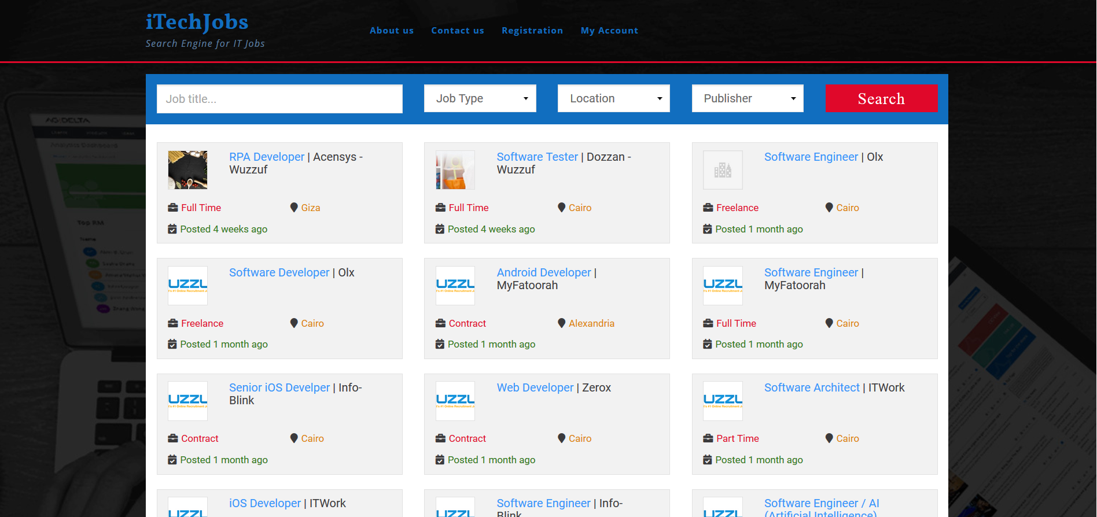The height and width of the screenshot is (517, 1097).
Task: Click location pin next to Alexandria
Action: coord(561,323)
